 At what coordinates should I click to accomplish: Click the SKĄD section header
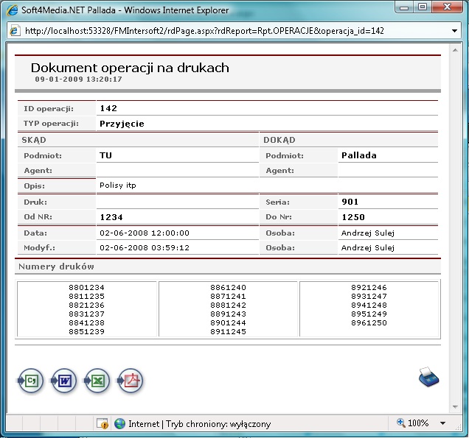pyautogui.click(x=34, y=140)
